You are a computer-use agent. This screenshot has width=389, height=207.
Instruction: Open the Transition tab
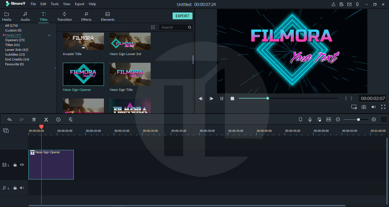(x=65, y=16)
